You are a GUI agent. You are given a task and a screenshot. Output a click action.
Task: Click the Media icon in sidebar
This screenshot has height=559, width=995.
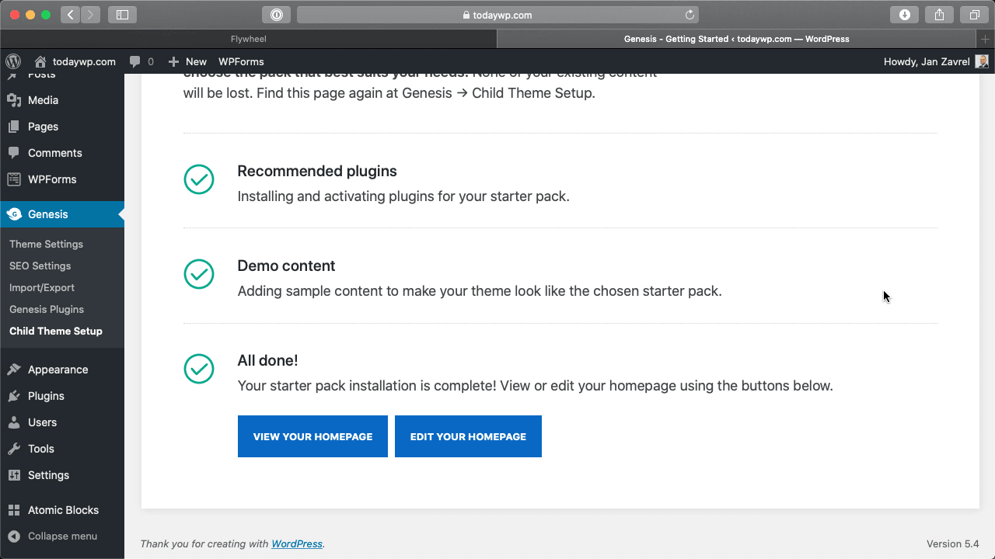coord(14,100)
